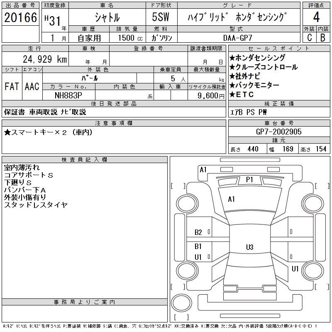Click the spare tire circle in diagram

[x=181, y=303]
